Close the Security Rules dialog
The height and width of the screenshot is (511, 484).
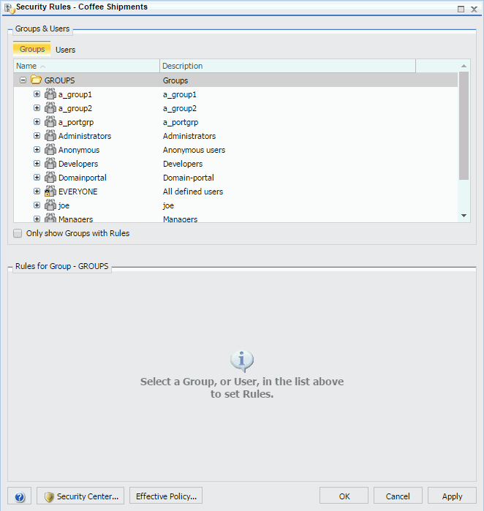[x=474, y=9]
